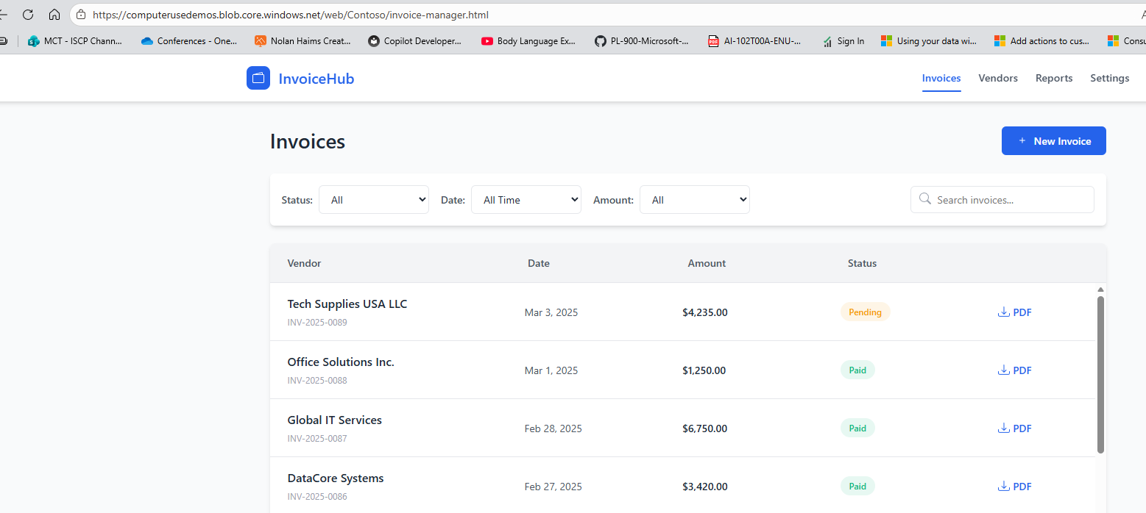Image resolution: width=1146 pixels, height=513 pixels.
Task: Click the search magnifier icon
Action: click(x=925, y=199)
